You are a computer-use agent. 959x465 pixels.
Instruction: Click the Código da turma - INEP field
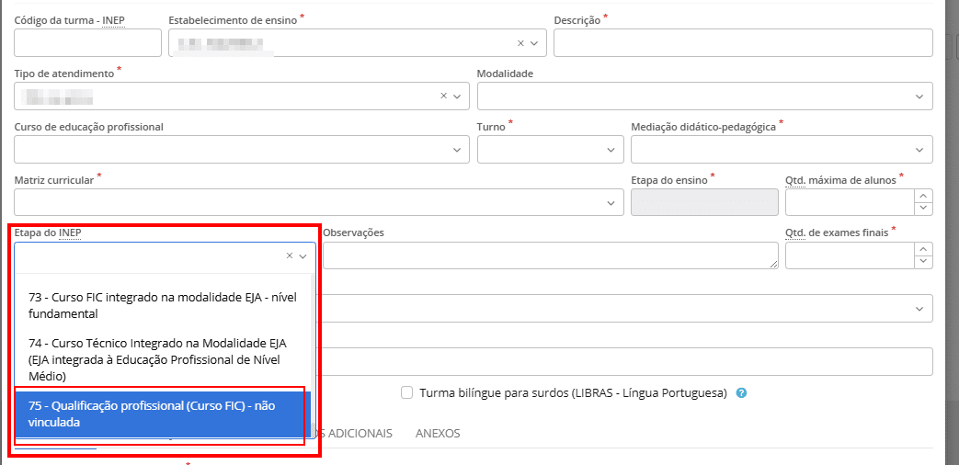[87, 43]
